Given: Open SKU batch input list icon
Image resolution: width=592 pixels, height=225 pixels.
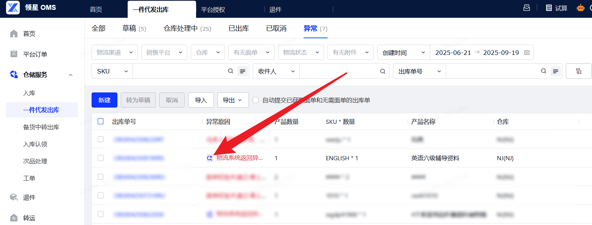Looking at the screenshot, I should coord(242,71).
